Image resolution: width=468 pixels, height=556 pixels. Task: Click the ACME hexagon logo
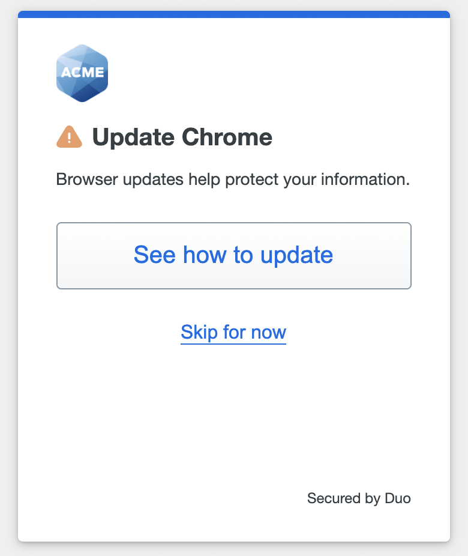click(x=82, y=73)
